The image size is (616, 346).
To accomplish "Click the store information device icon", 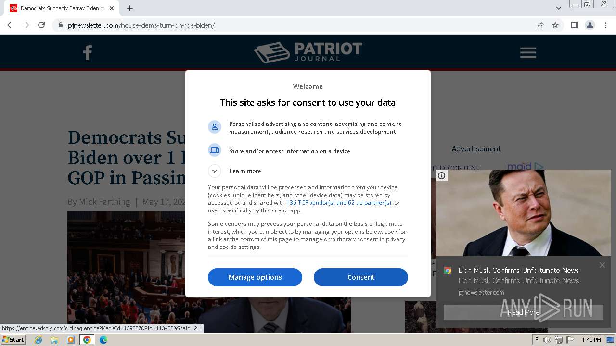I will 215,150.
